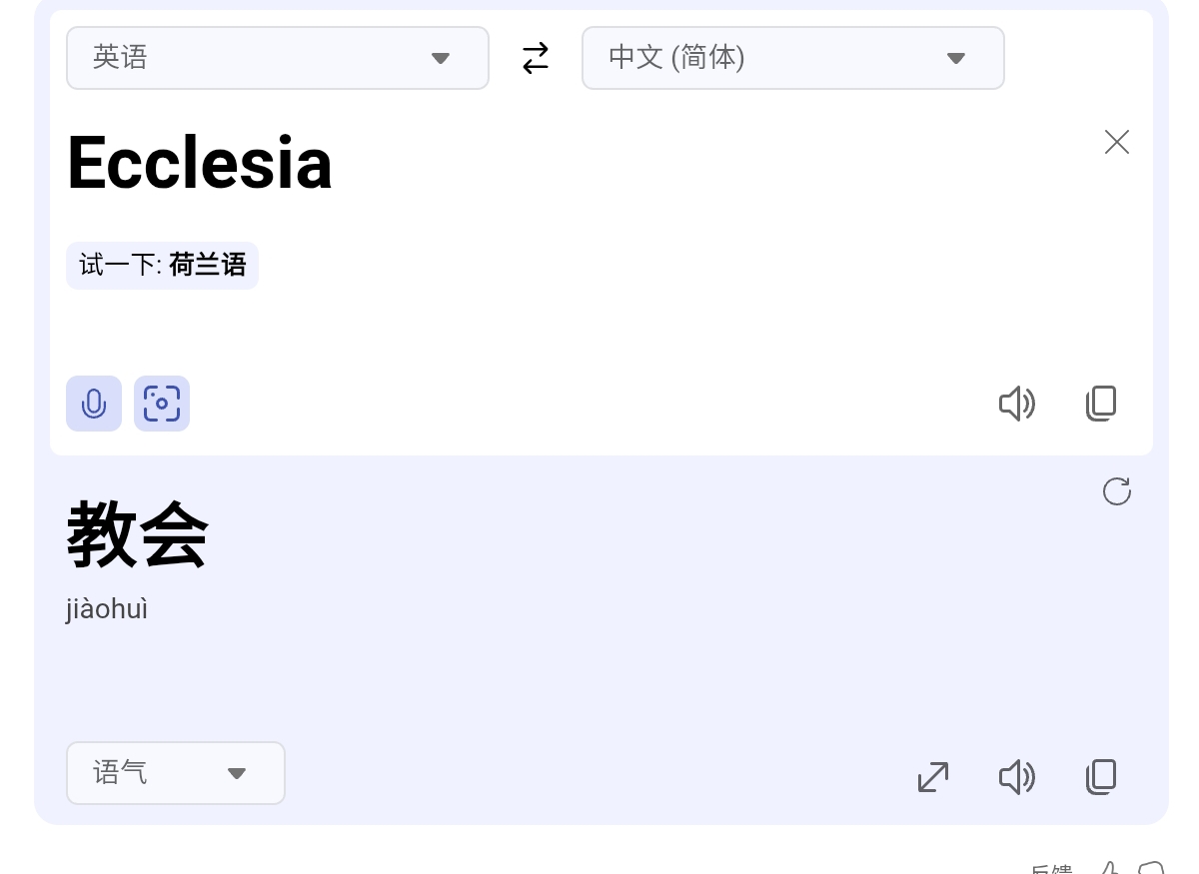Click the pinyin text jiàohuì
The image size is (1199, 874).
pyautogui.click(x=107, y=609)
